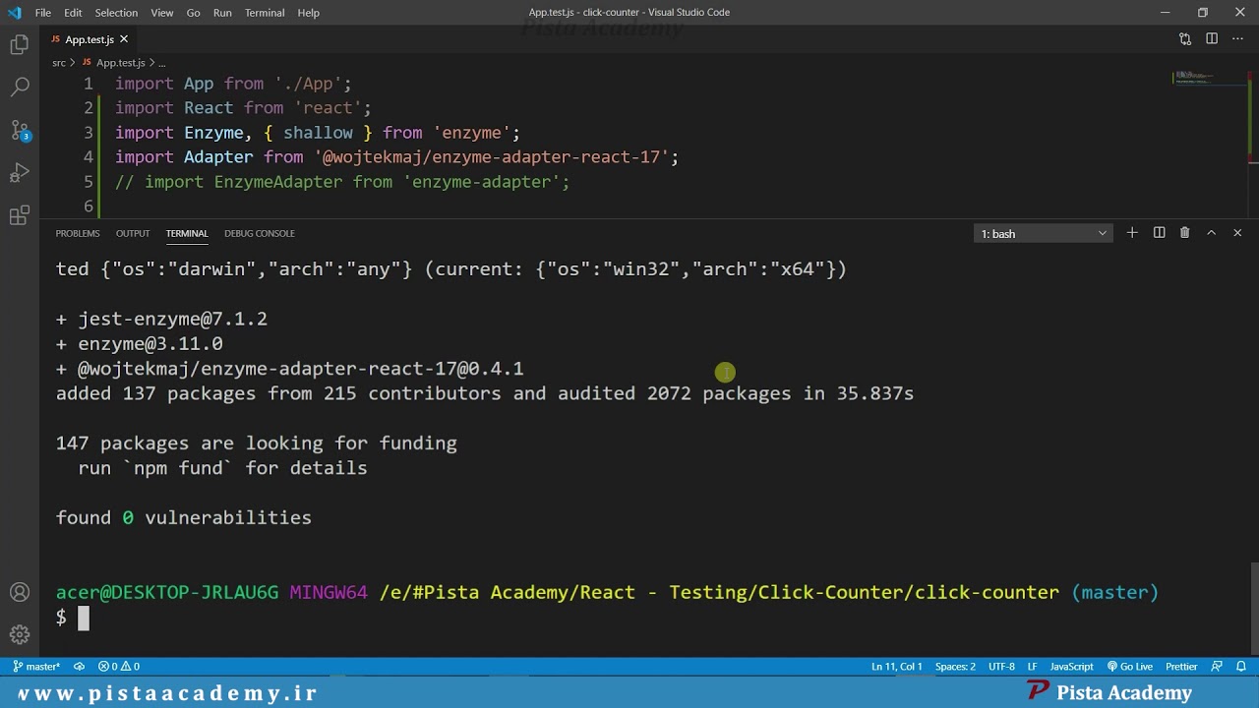Image resolution: width=1259 pixels, height=708 pixels.
Task: Open the Search view in activity bar
Action: (19, 88)
